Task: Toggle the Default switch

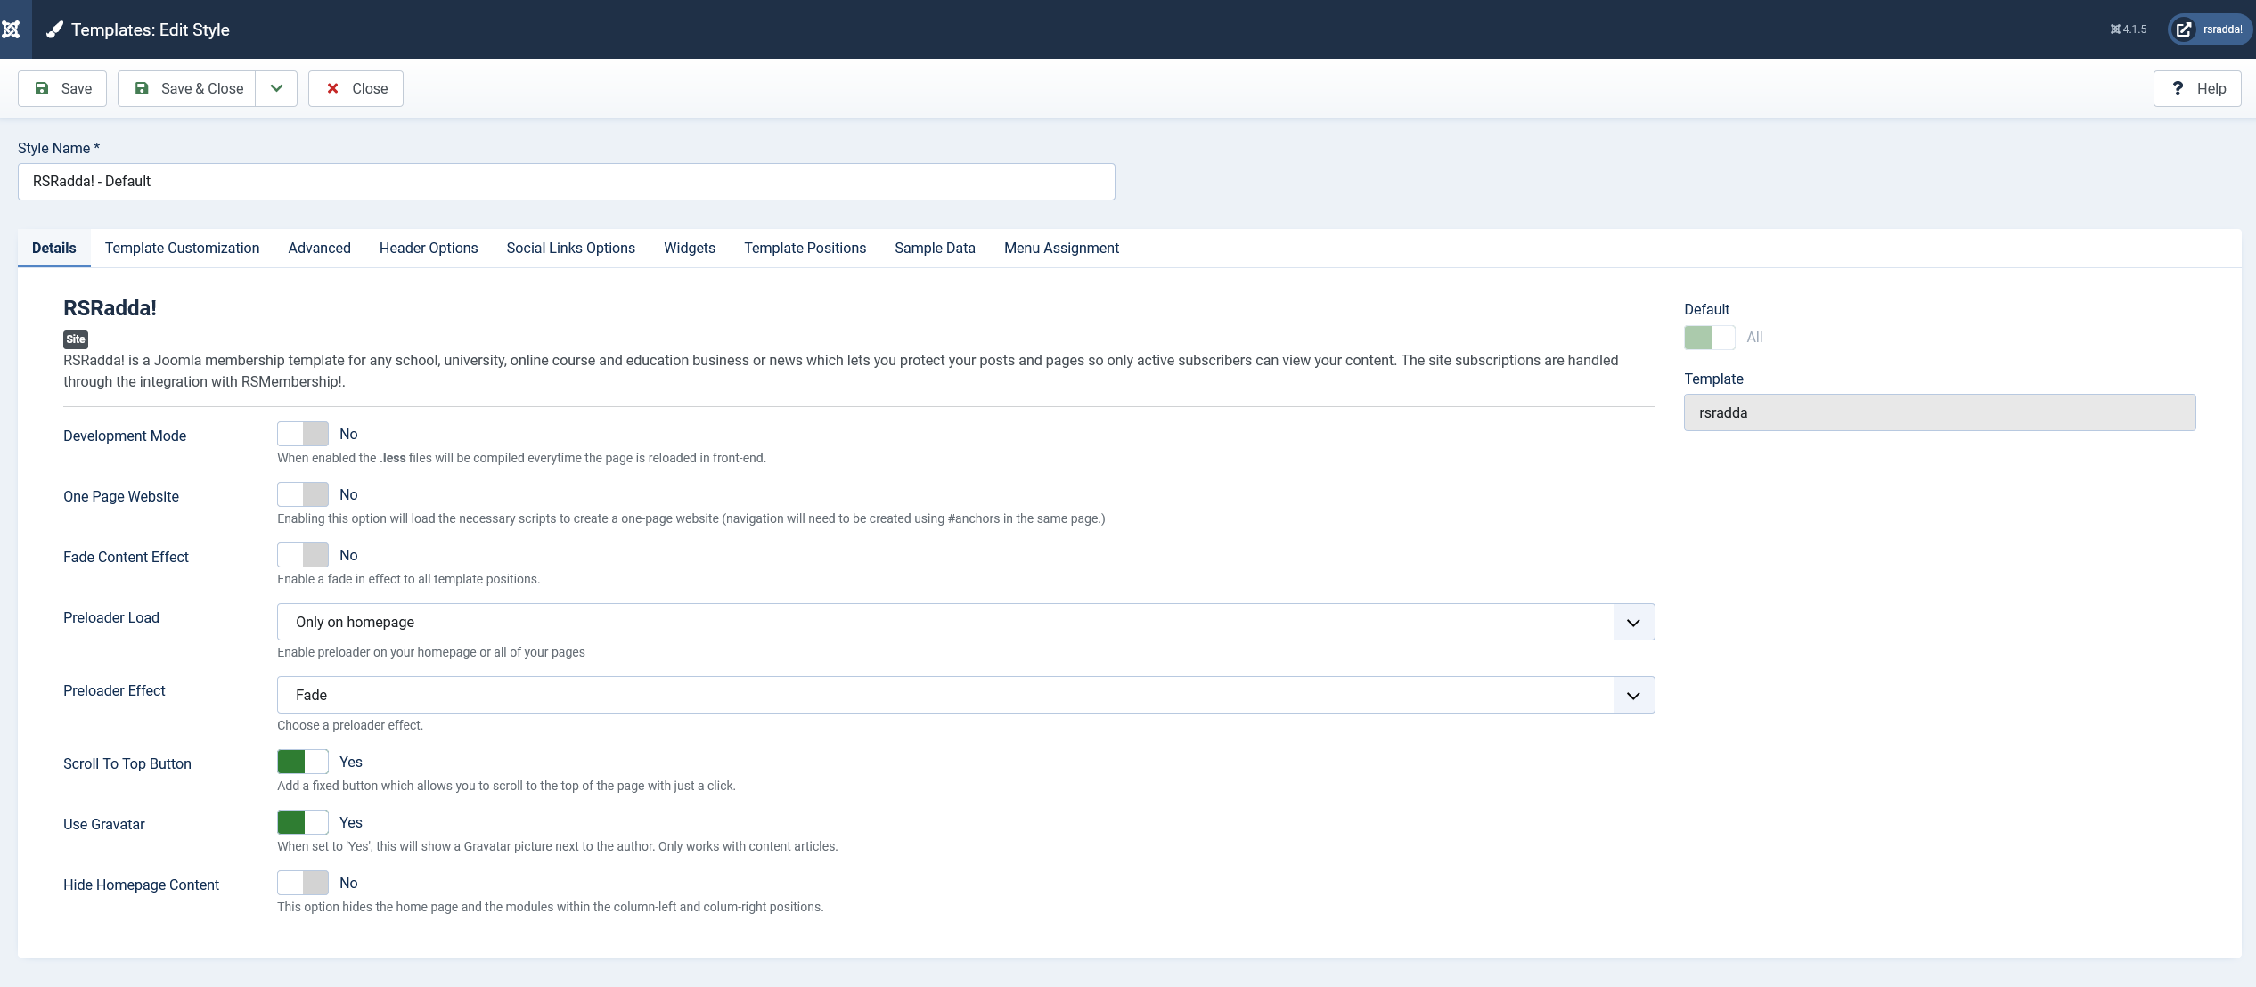Action: 1710,338
